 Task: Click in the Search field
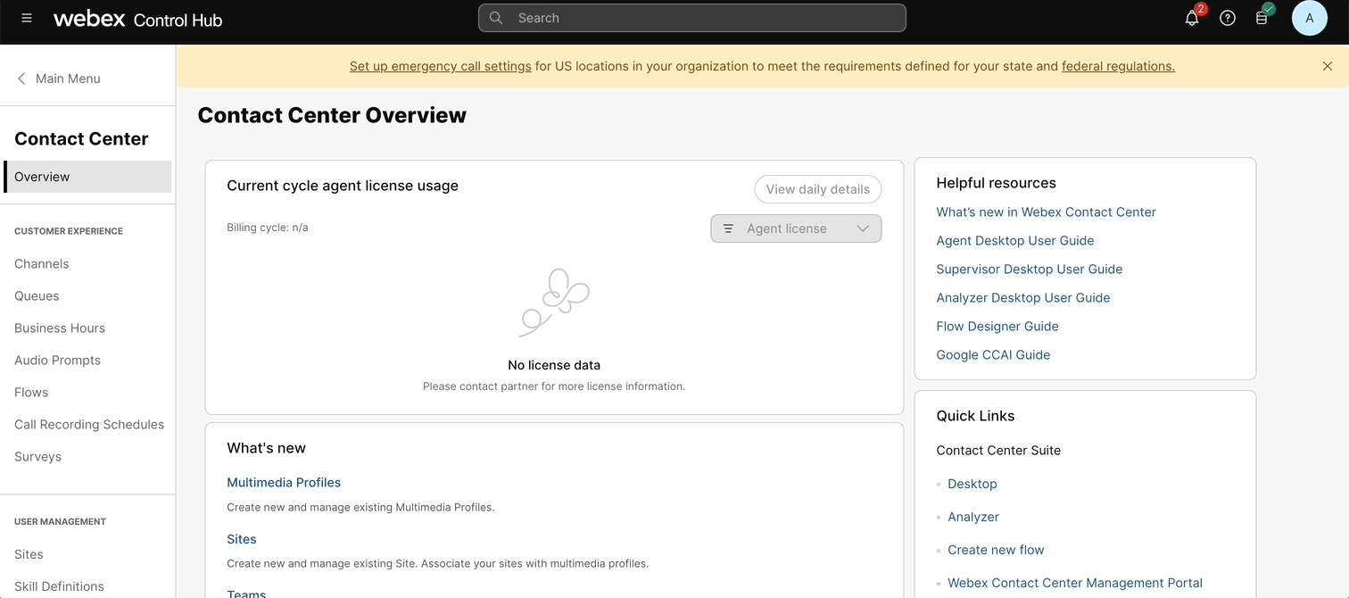coord(691,18)
